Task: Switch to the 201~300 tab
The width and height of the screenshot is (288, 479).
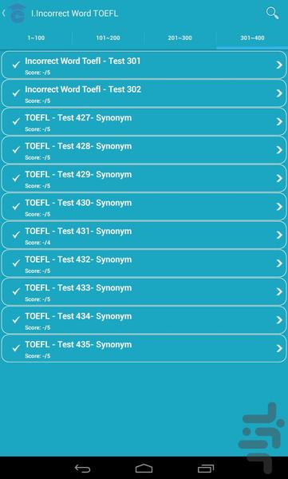Action: tap(180, 38)
